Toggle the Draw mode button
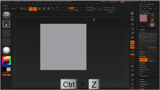Screen dimensions: 160x90 click(35, 9)
